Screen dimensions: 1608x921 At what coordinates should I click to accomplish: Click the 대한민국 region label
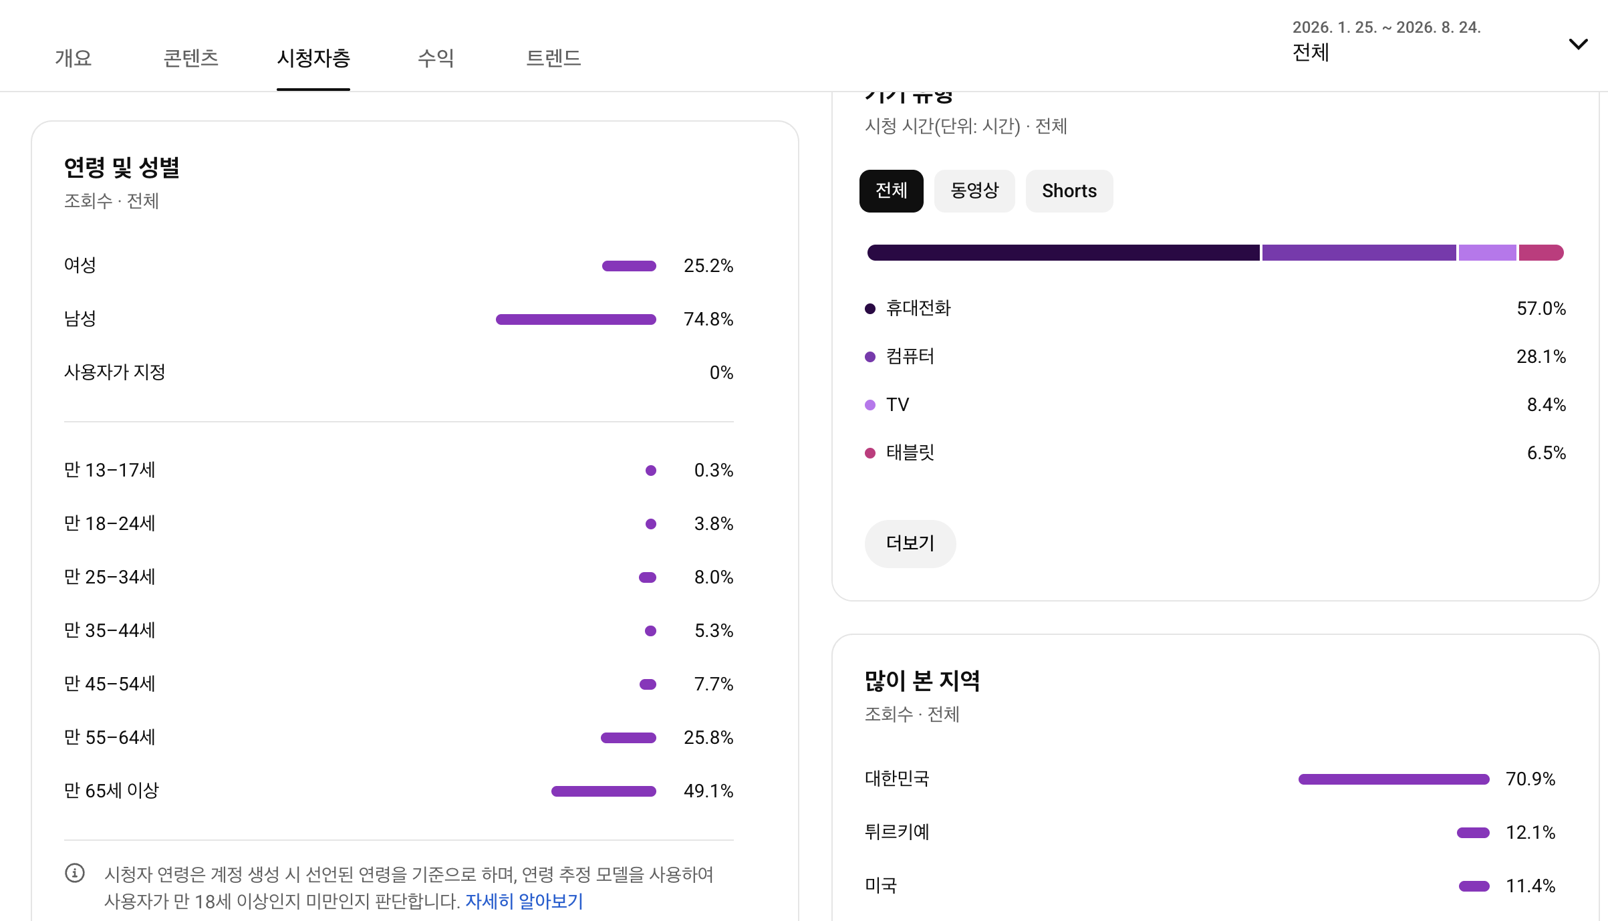897,779
